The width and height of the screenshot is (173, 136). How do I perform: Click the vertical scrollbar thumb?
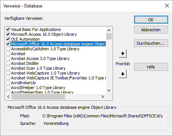(109, 36)
